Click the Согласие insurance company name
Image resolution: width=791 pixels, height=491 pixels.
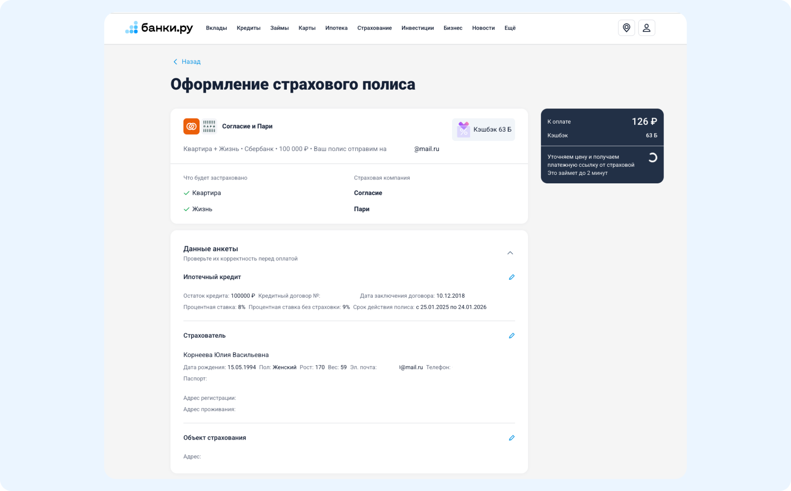tap(368, 193)
